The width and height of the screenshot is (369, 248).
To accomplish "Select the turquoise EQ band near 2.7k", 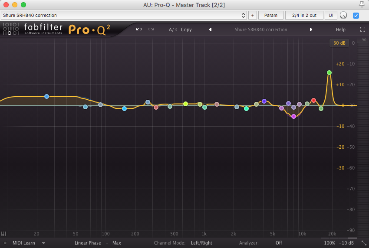I will click(246, 108).
